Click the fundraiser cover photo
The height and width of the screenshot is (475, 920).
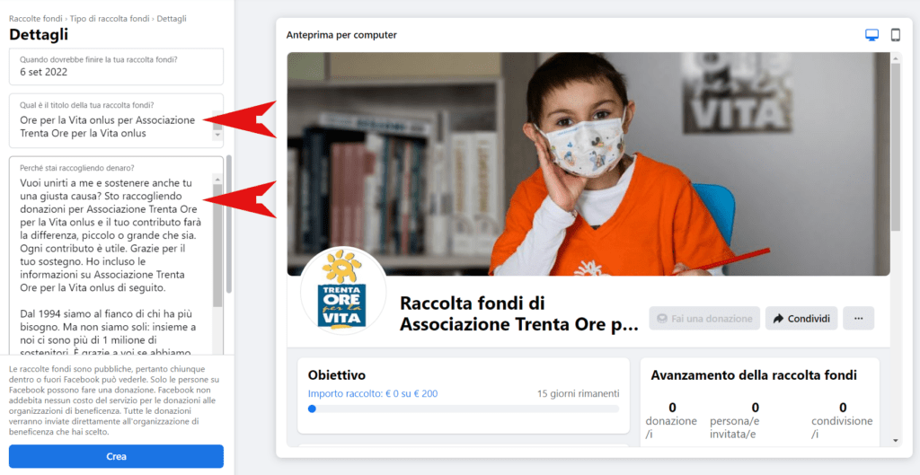tap(588, 163)
